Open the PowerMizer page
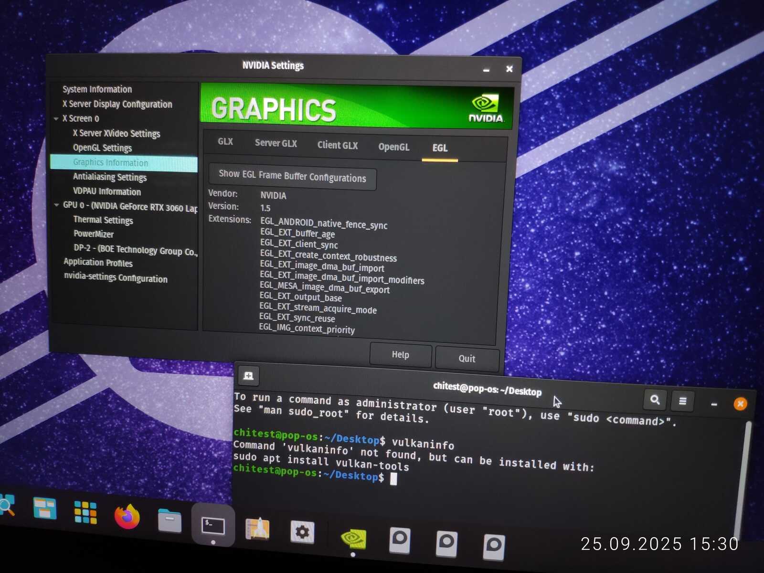Image resolution: width=764 pixels, height=573 pixels. [94, 234]
